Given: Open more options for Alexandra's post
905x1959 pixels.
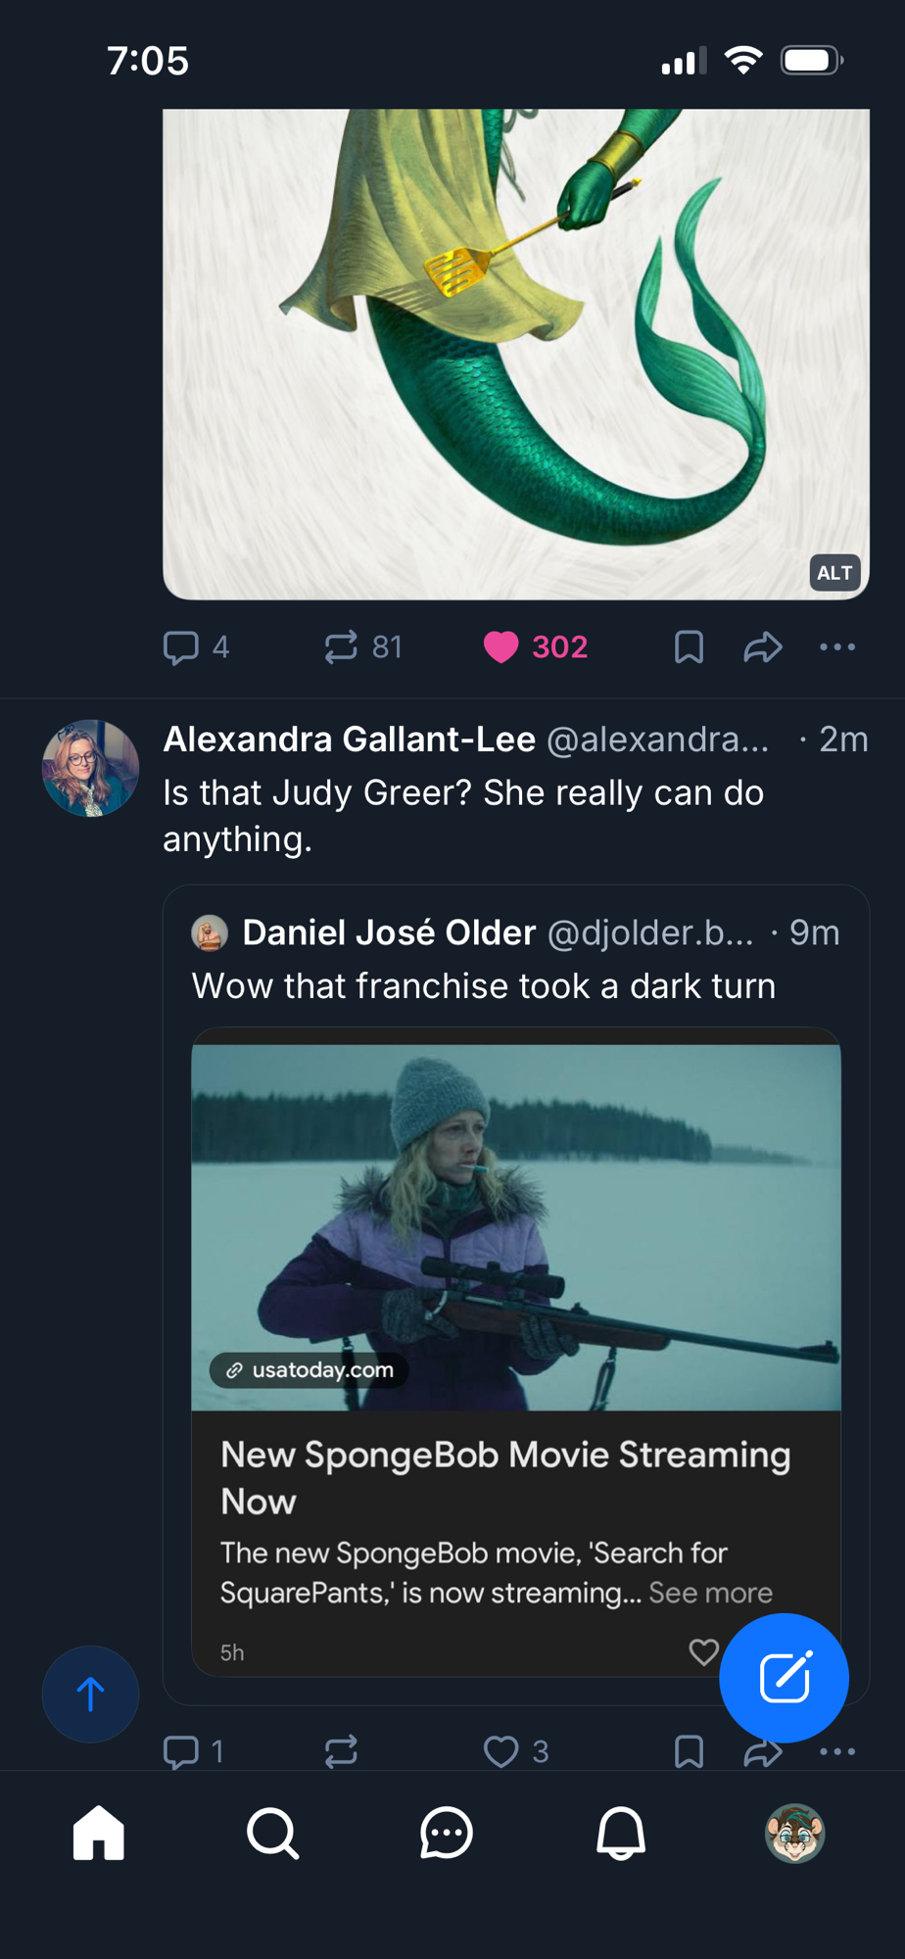Looking at the screenshot, I should tap(837, 1751).
